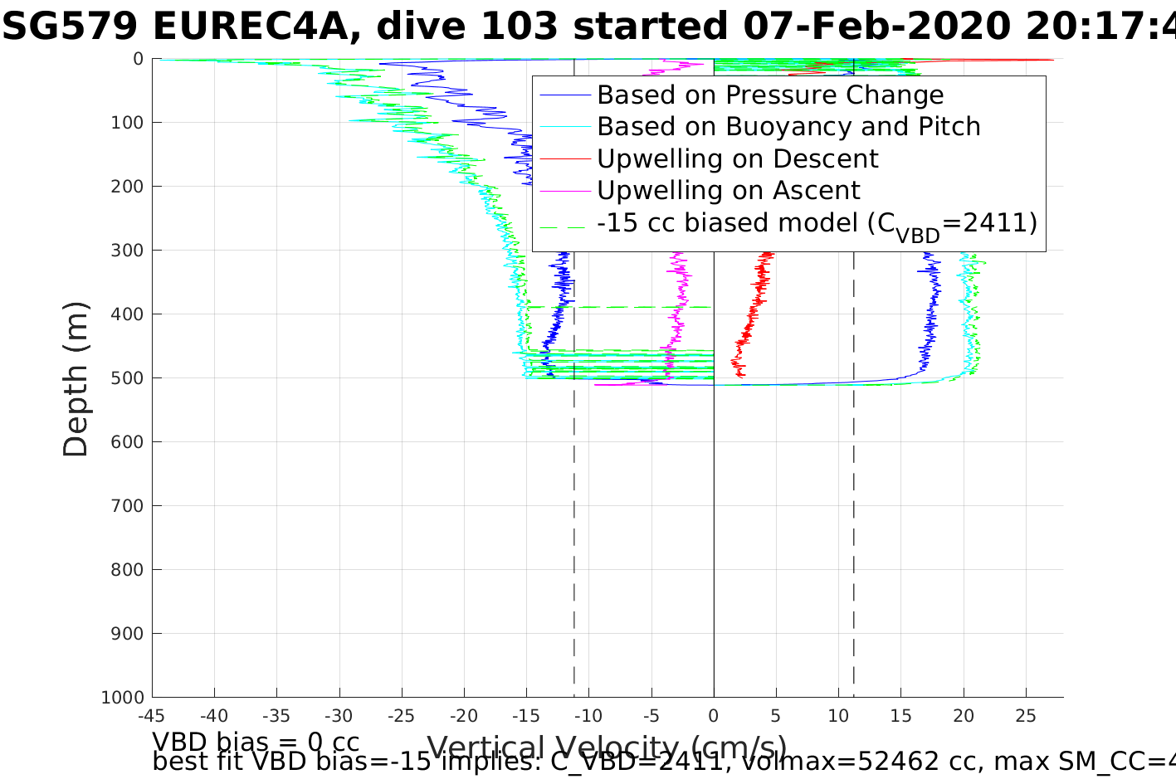Select "Based on Buoyancy and Pitch" legend entry
Screen dimensions: 1176x784
[788, 127]
